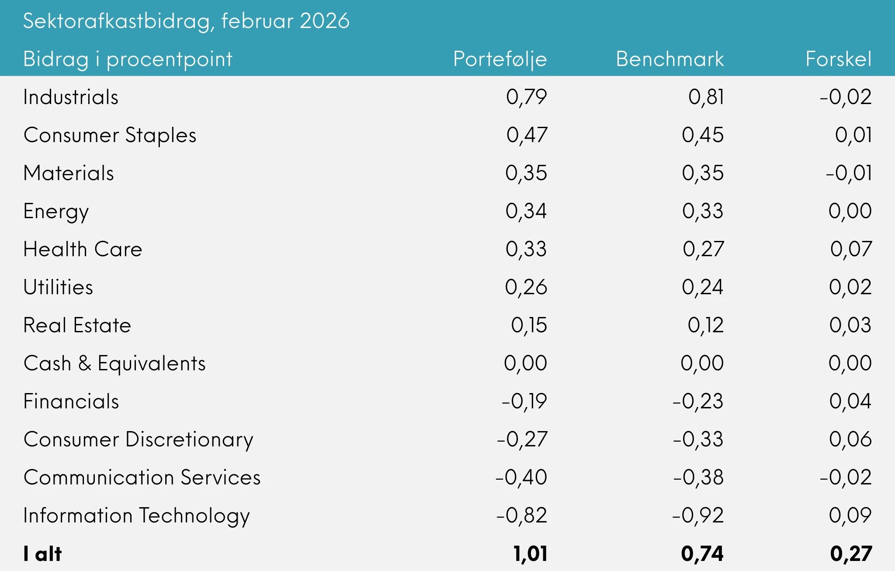Select the Health Care row label

tap(83, 249)
